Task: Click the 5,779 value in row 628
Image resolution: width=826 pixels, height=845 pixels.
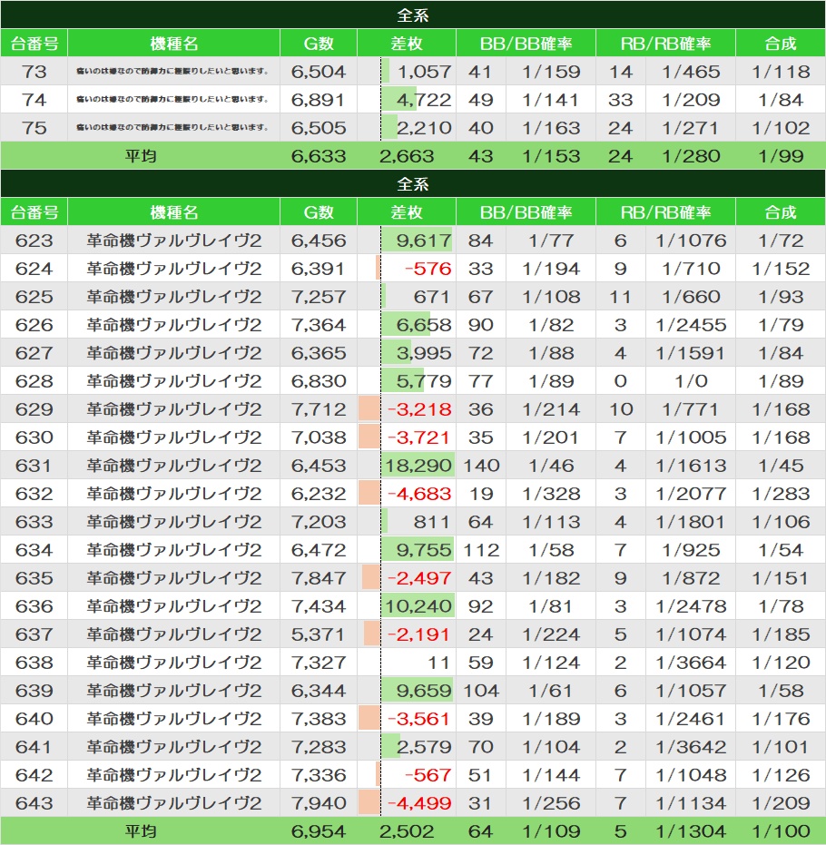Action: point(424,381)
